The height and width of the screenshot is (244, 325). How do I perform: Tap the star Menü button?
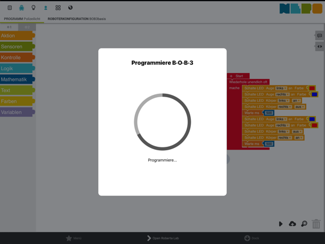pos(74,238)
